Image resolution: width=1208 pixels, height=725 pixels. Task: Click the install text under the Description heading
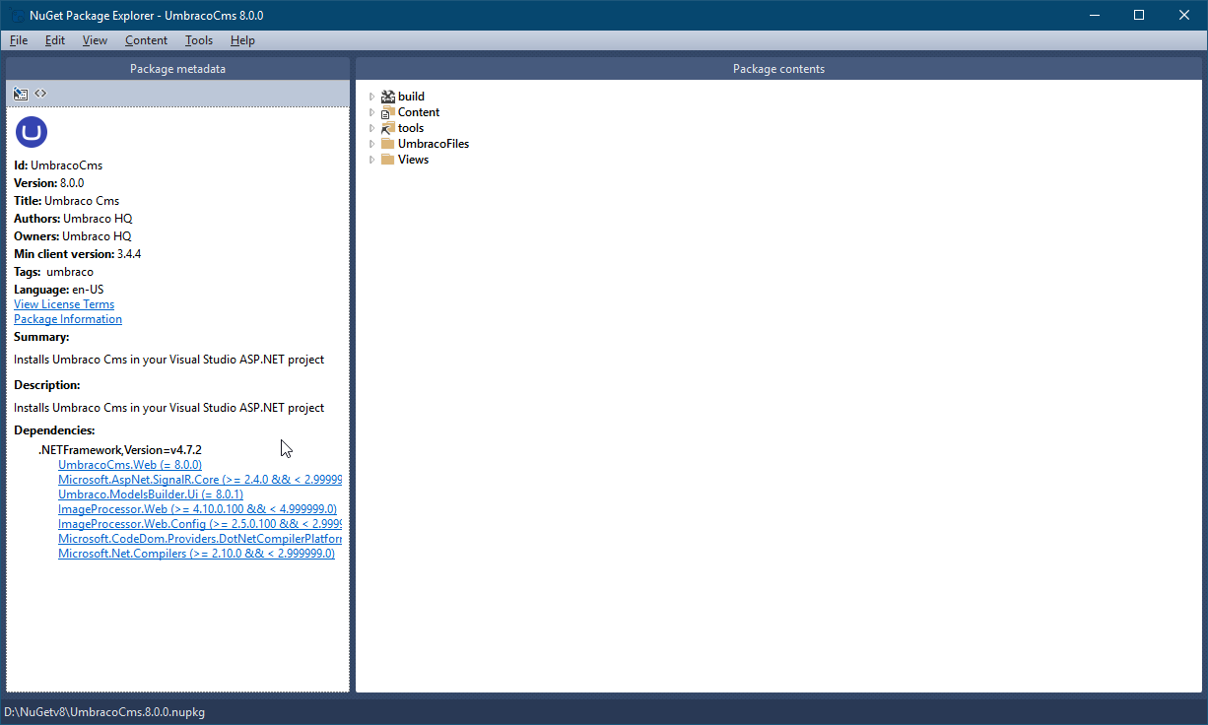(x=168, y=408)
